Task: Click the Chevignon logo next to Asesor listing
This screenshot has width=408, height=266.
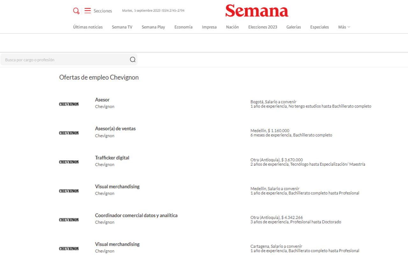Action: coord(69,103)
